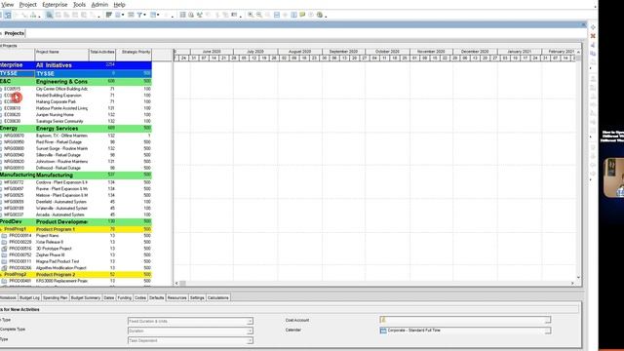This screenshot has height=351, width=624.
Task: Click the schedule clock icon in toolbar
Action: click(x=191, y=15)
